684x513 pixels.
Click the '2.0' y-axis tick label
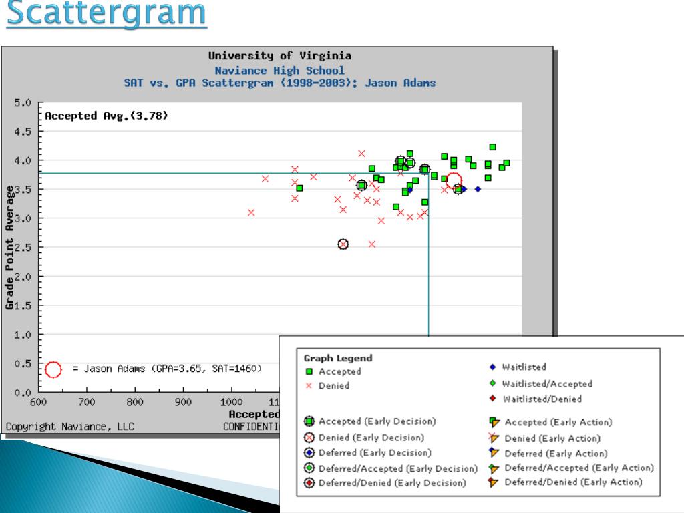click(23, 277)
